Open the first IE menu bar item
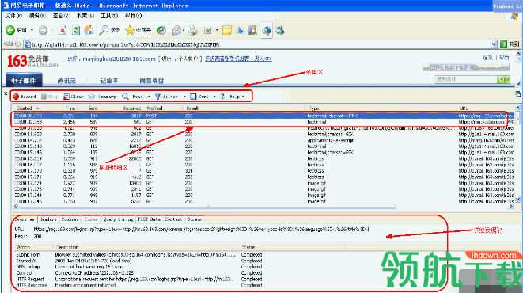Viewport: 523px width, 293px height. [x=13, y=16]
